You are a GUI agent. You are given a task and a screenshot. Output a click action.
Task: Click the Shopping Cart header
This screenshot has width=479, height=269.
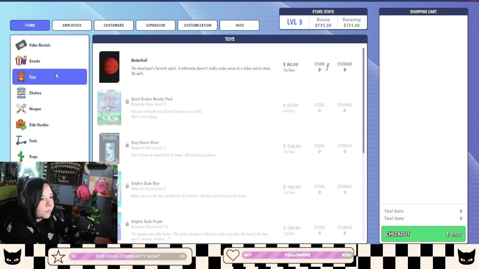point(423,12)
